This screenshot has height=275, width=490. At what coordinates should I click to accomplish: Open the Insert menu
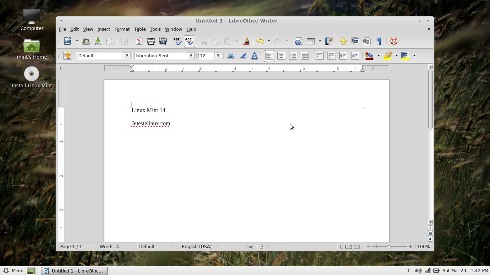(104, 29)
